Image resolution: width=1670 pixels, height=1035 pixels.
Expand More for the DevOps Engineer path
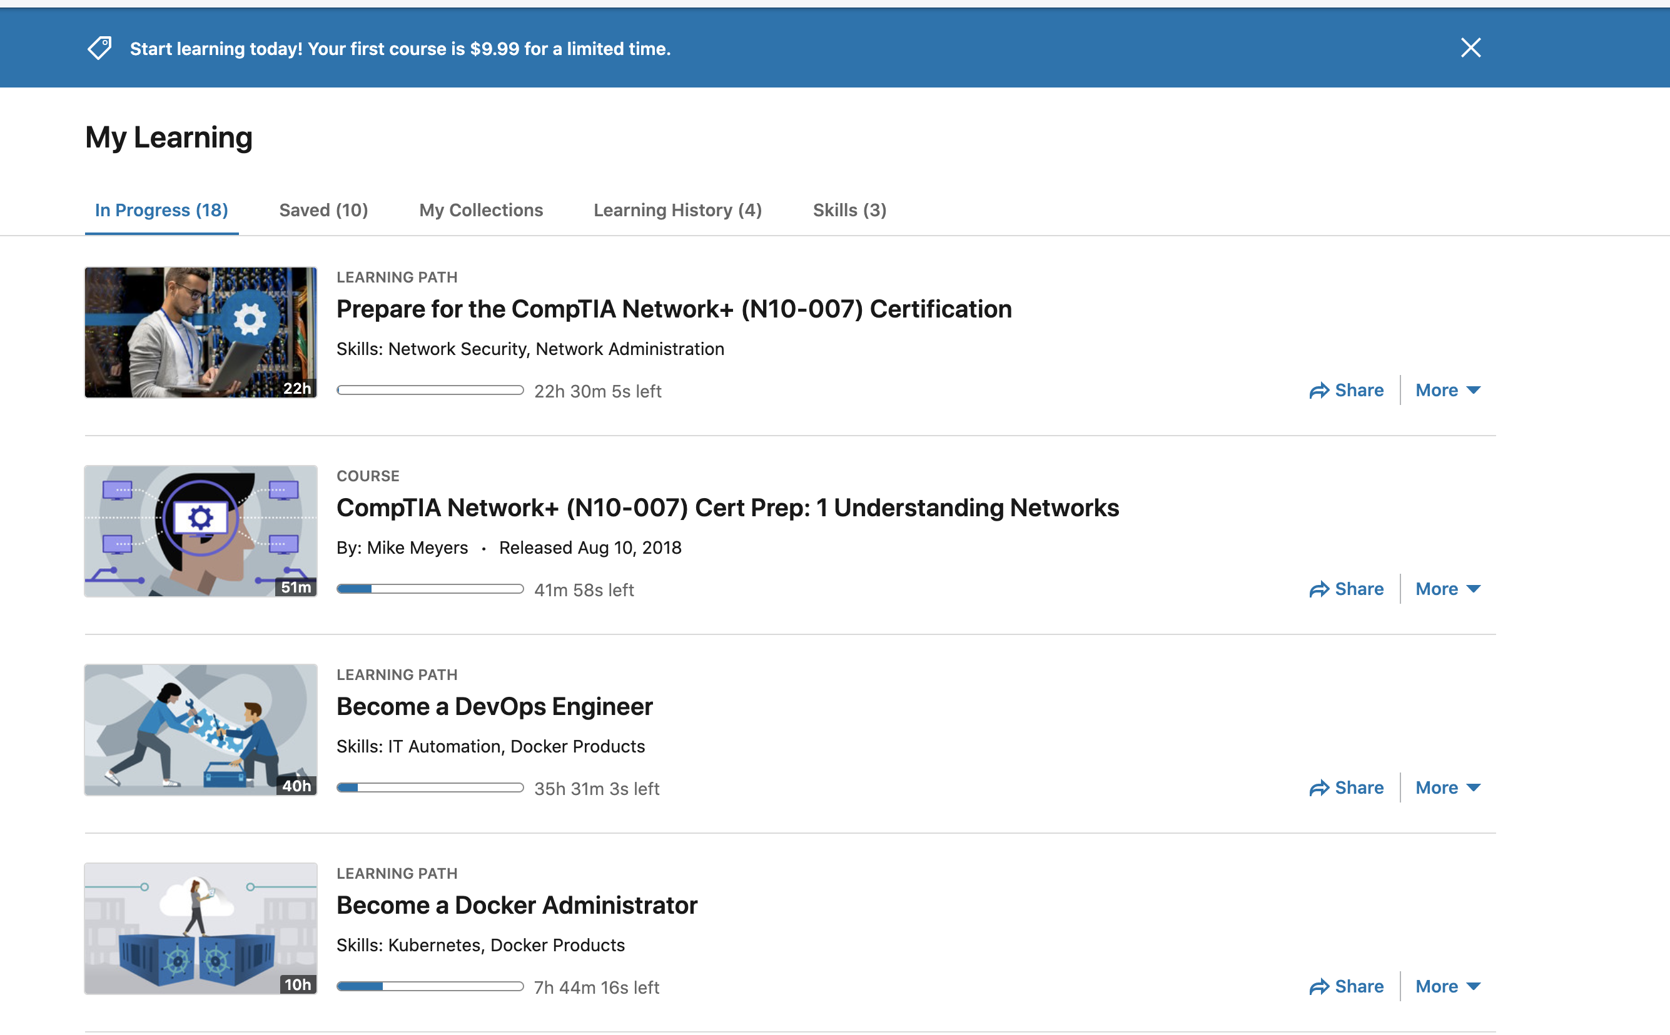point(1447,787)
